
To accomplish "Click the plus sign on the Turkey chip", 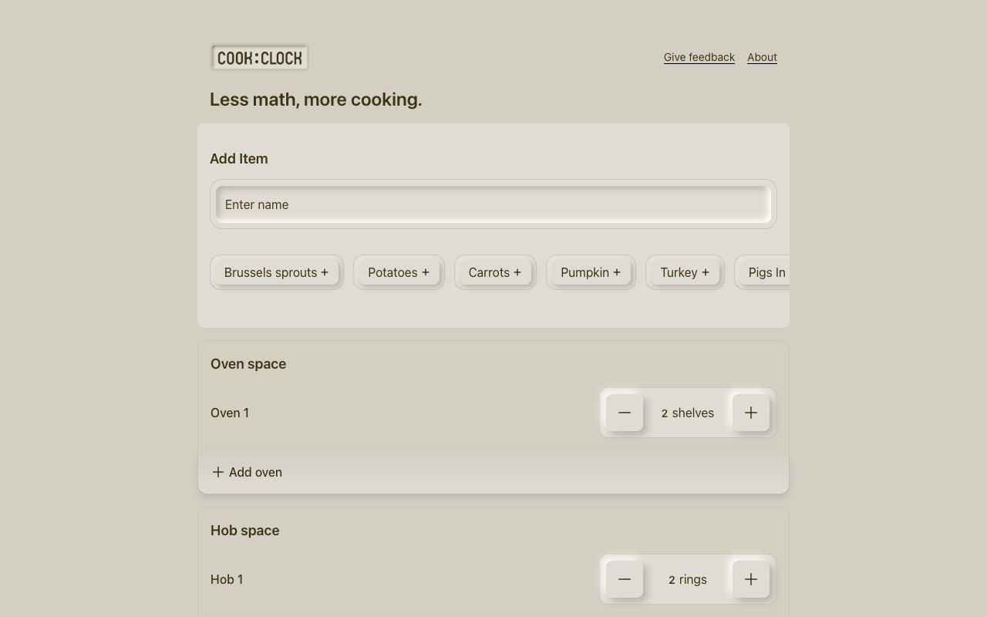I will 706,272.
